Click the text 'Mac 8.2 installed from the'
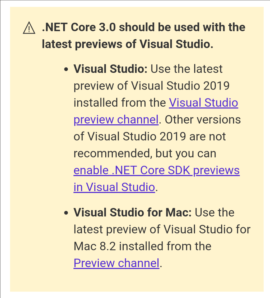Viewport: 270px width, 298px height. 142,246
